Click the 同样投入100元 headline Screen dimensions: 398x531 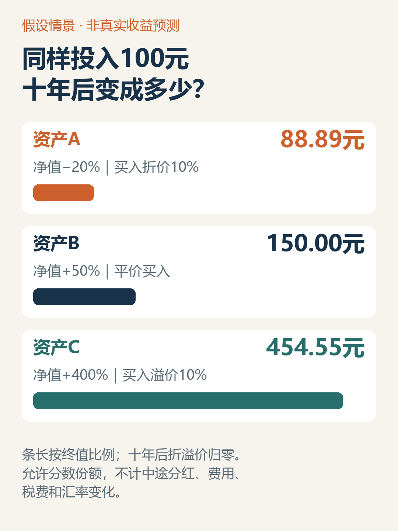point(106,59)
